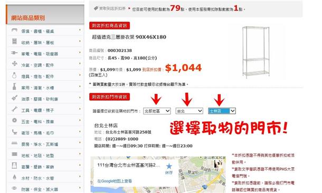Open the 台北 city dropdown
The width and height of the screenshot is (322, 193).
[190, 111]
